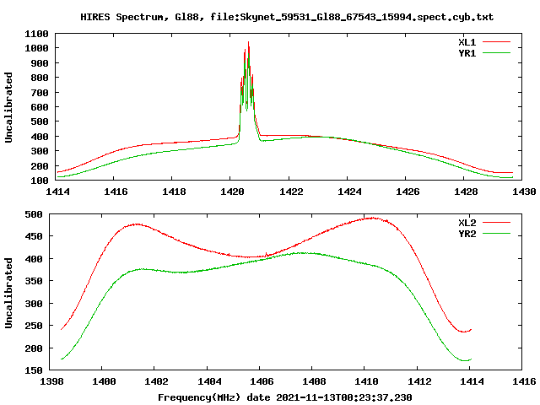Click the 1428 x-axis tick label
540x405 pixels.
(x=466, y=192)
